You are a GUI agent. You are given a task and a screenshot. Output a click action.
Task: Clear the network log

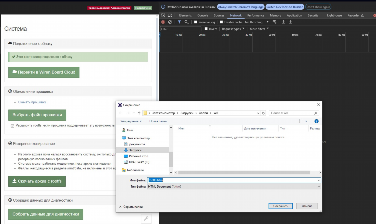(170, 22)
